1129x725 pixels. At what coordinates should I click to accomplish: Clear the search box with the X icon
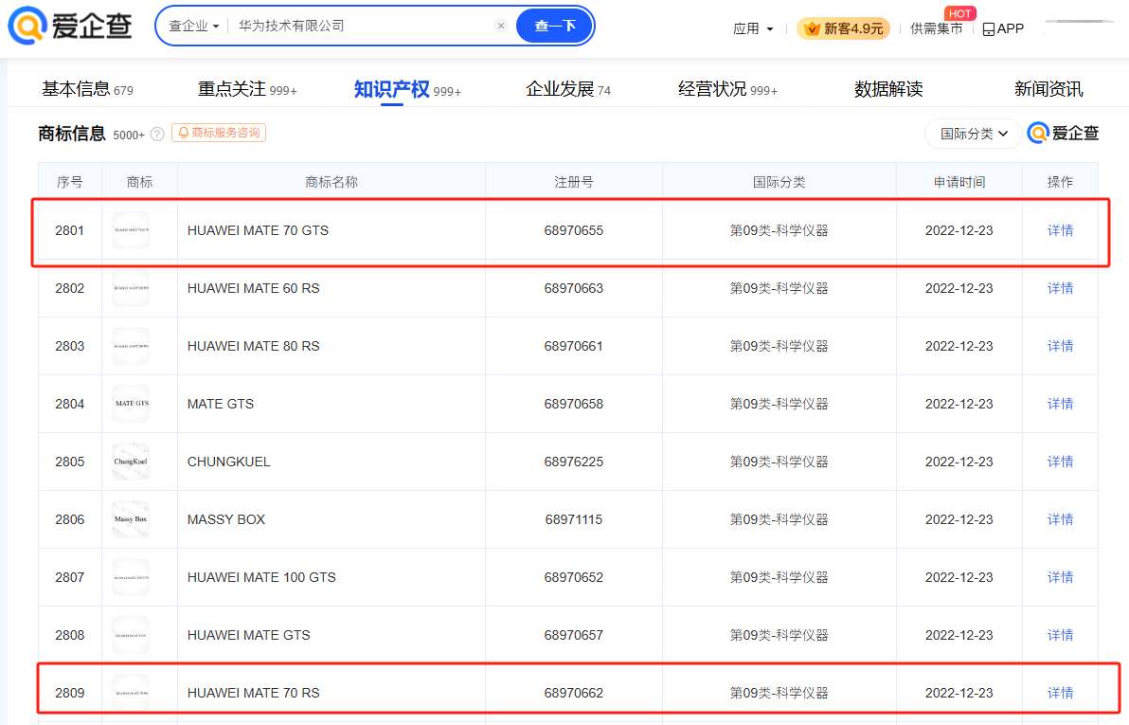501,27
